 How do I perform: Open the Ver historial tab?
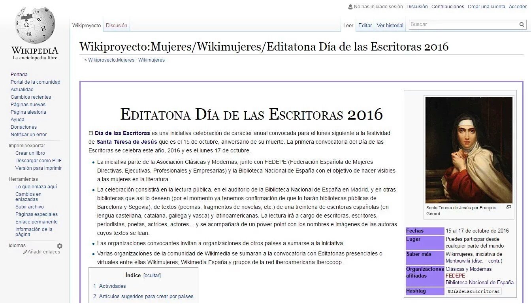(390, 26)
